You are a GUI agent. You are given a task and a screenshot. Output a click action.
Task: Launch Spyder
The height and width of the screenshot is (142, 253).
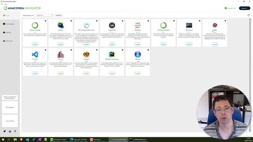215,44
